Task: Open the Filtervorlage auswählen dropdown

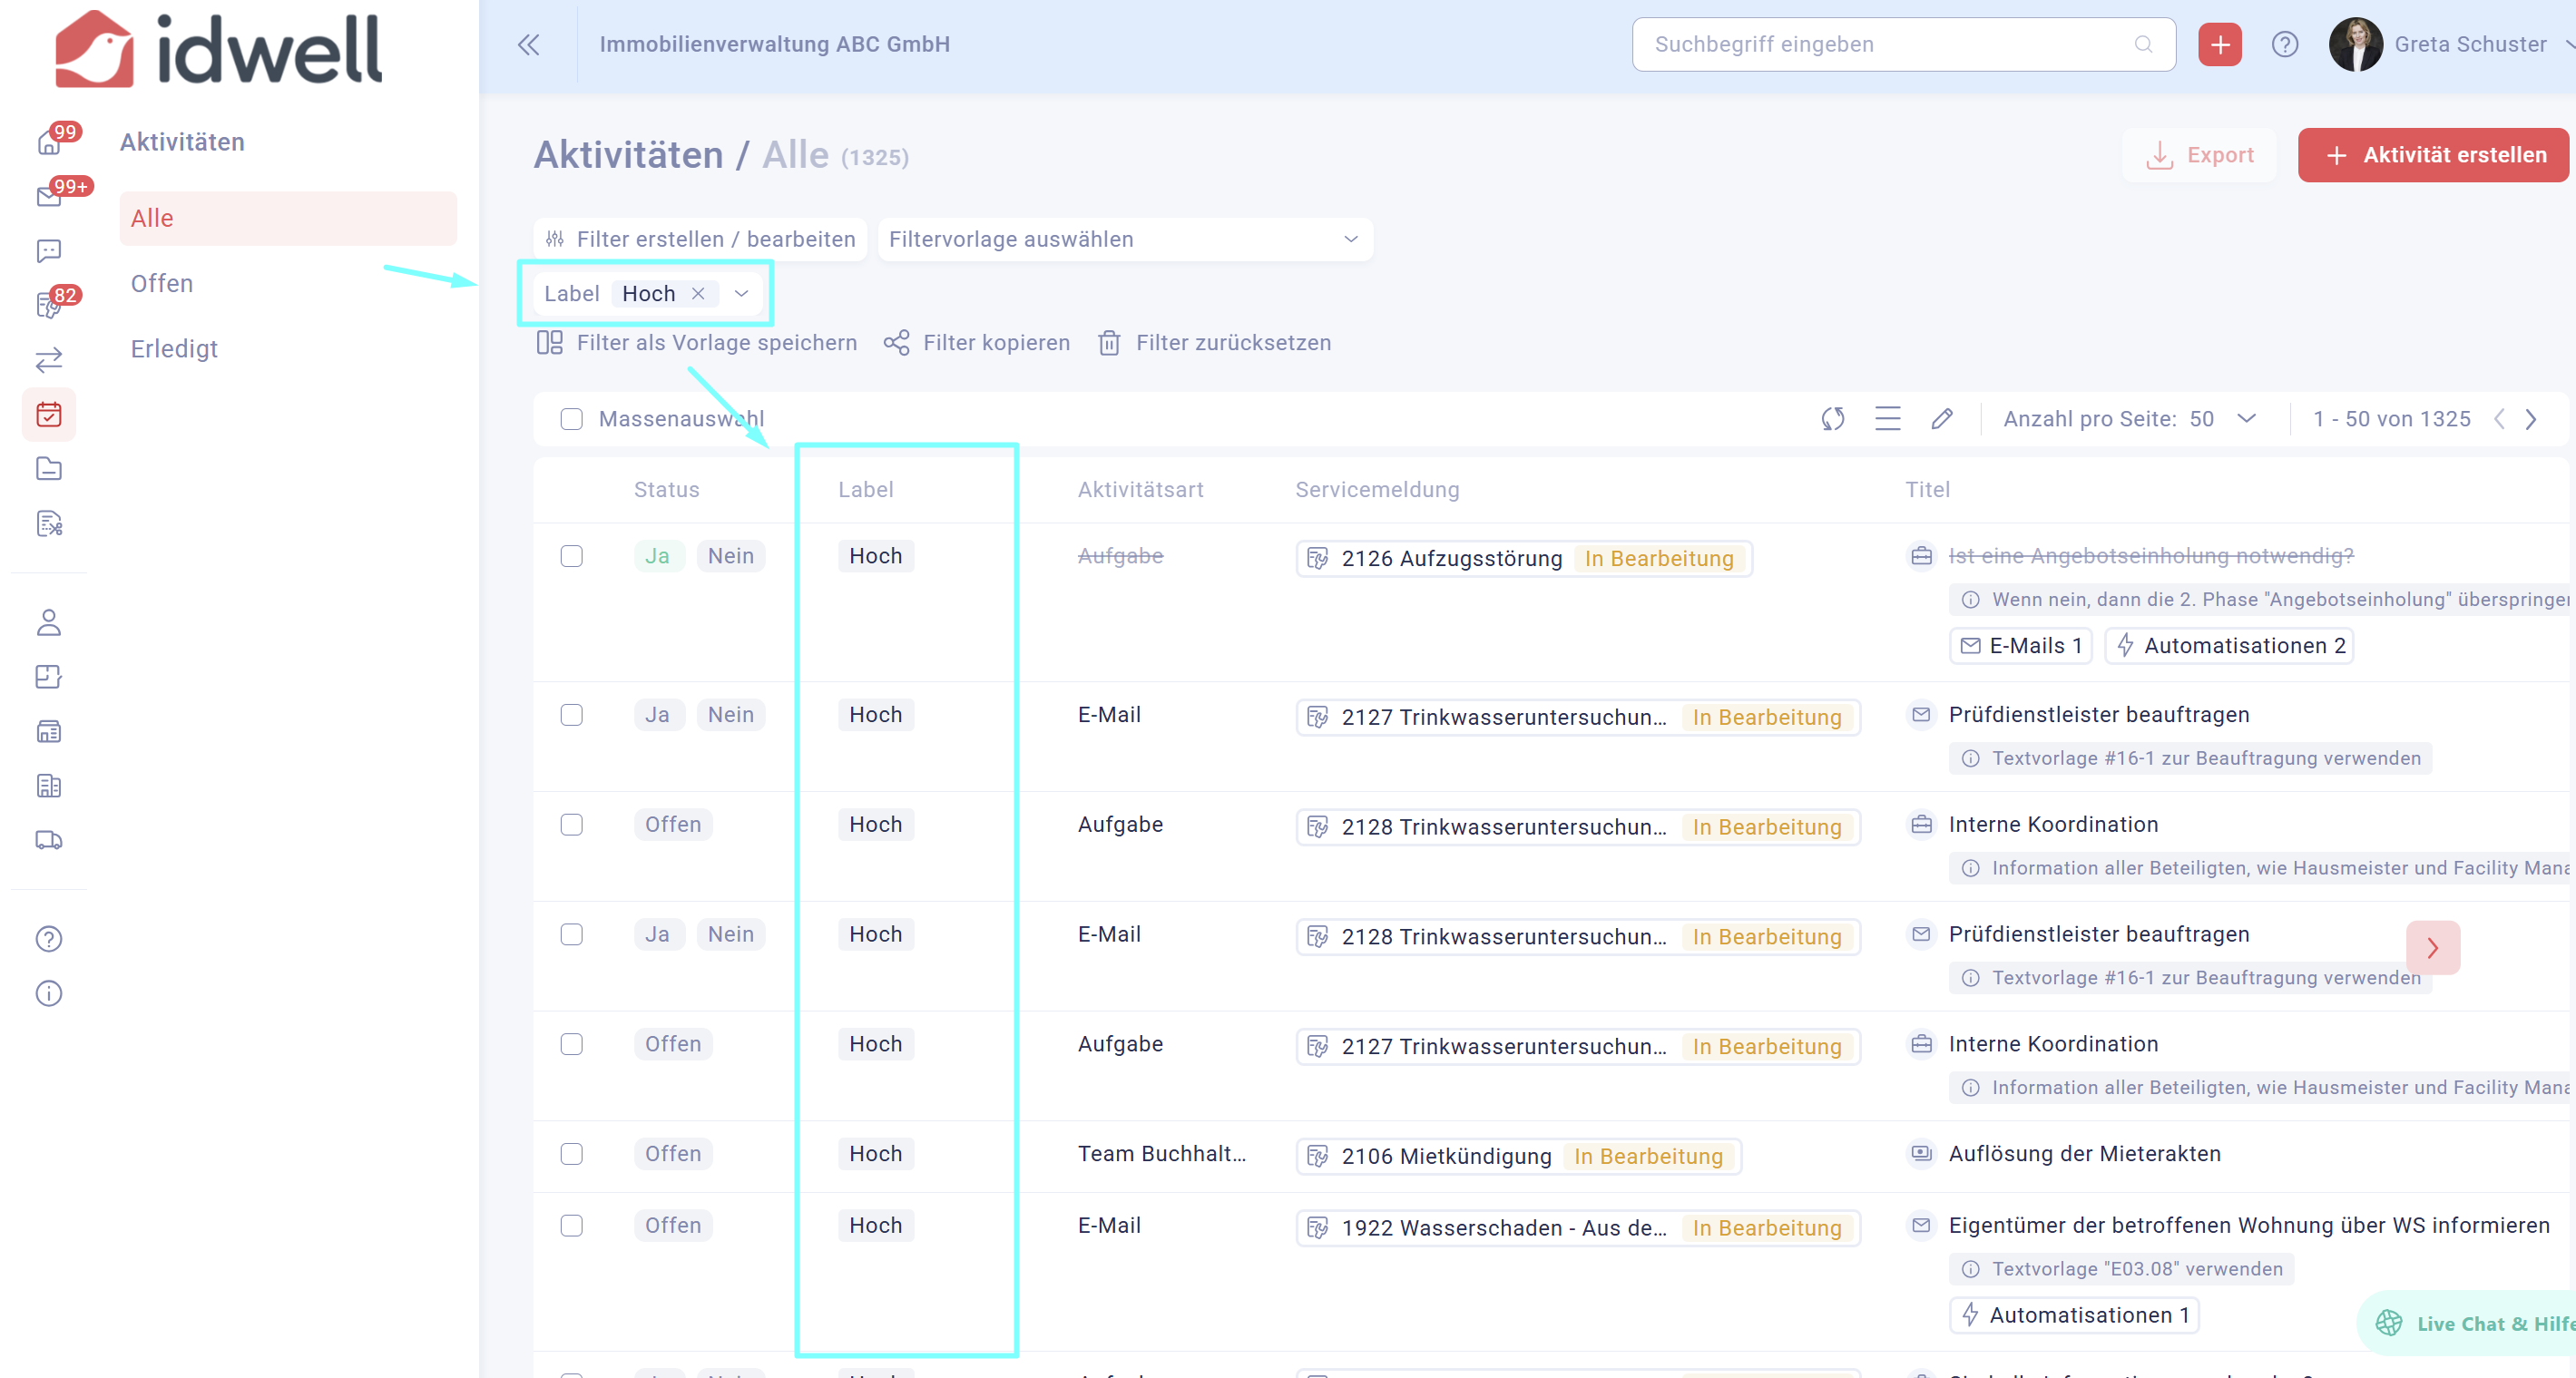Action: [x=1124, y=239]
